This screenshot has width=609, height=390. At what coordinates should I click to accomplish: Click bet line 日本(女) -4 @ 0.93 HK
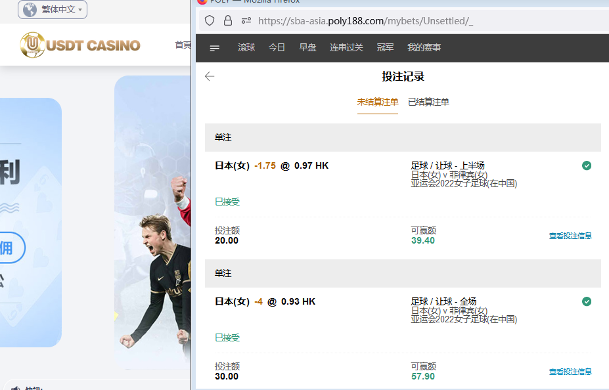[265, 301]
